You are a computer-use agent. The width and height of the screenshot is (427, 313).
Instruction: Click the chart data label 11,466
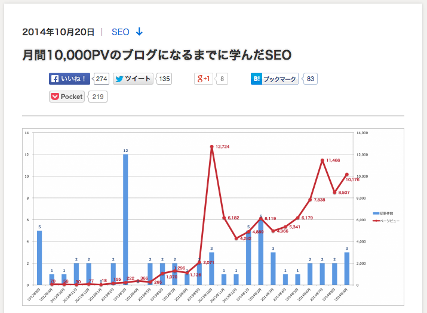point(333,160)
